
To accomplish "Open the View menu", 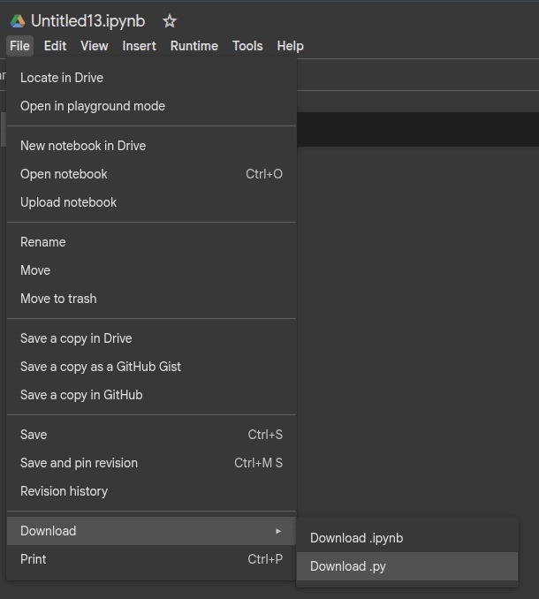I will coord(95,46).
